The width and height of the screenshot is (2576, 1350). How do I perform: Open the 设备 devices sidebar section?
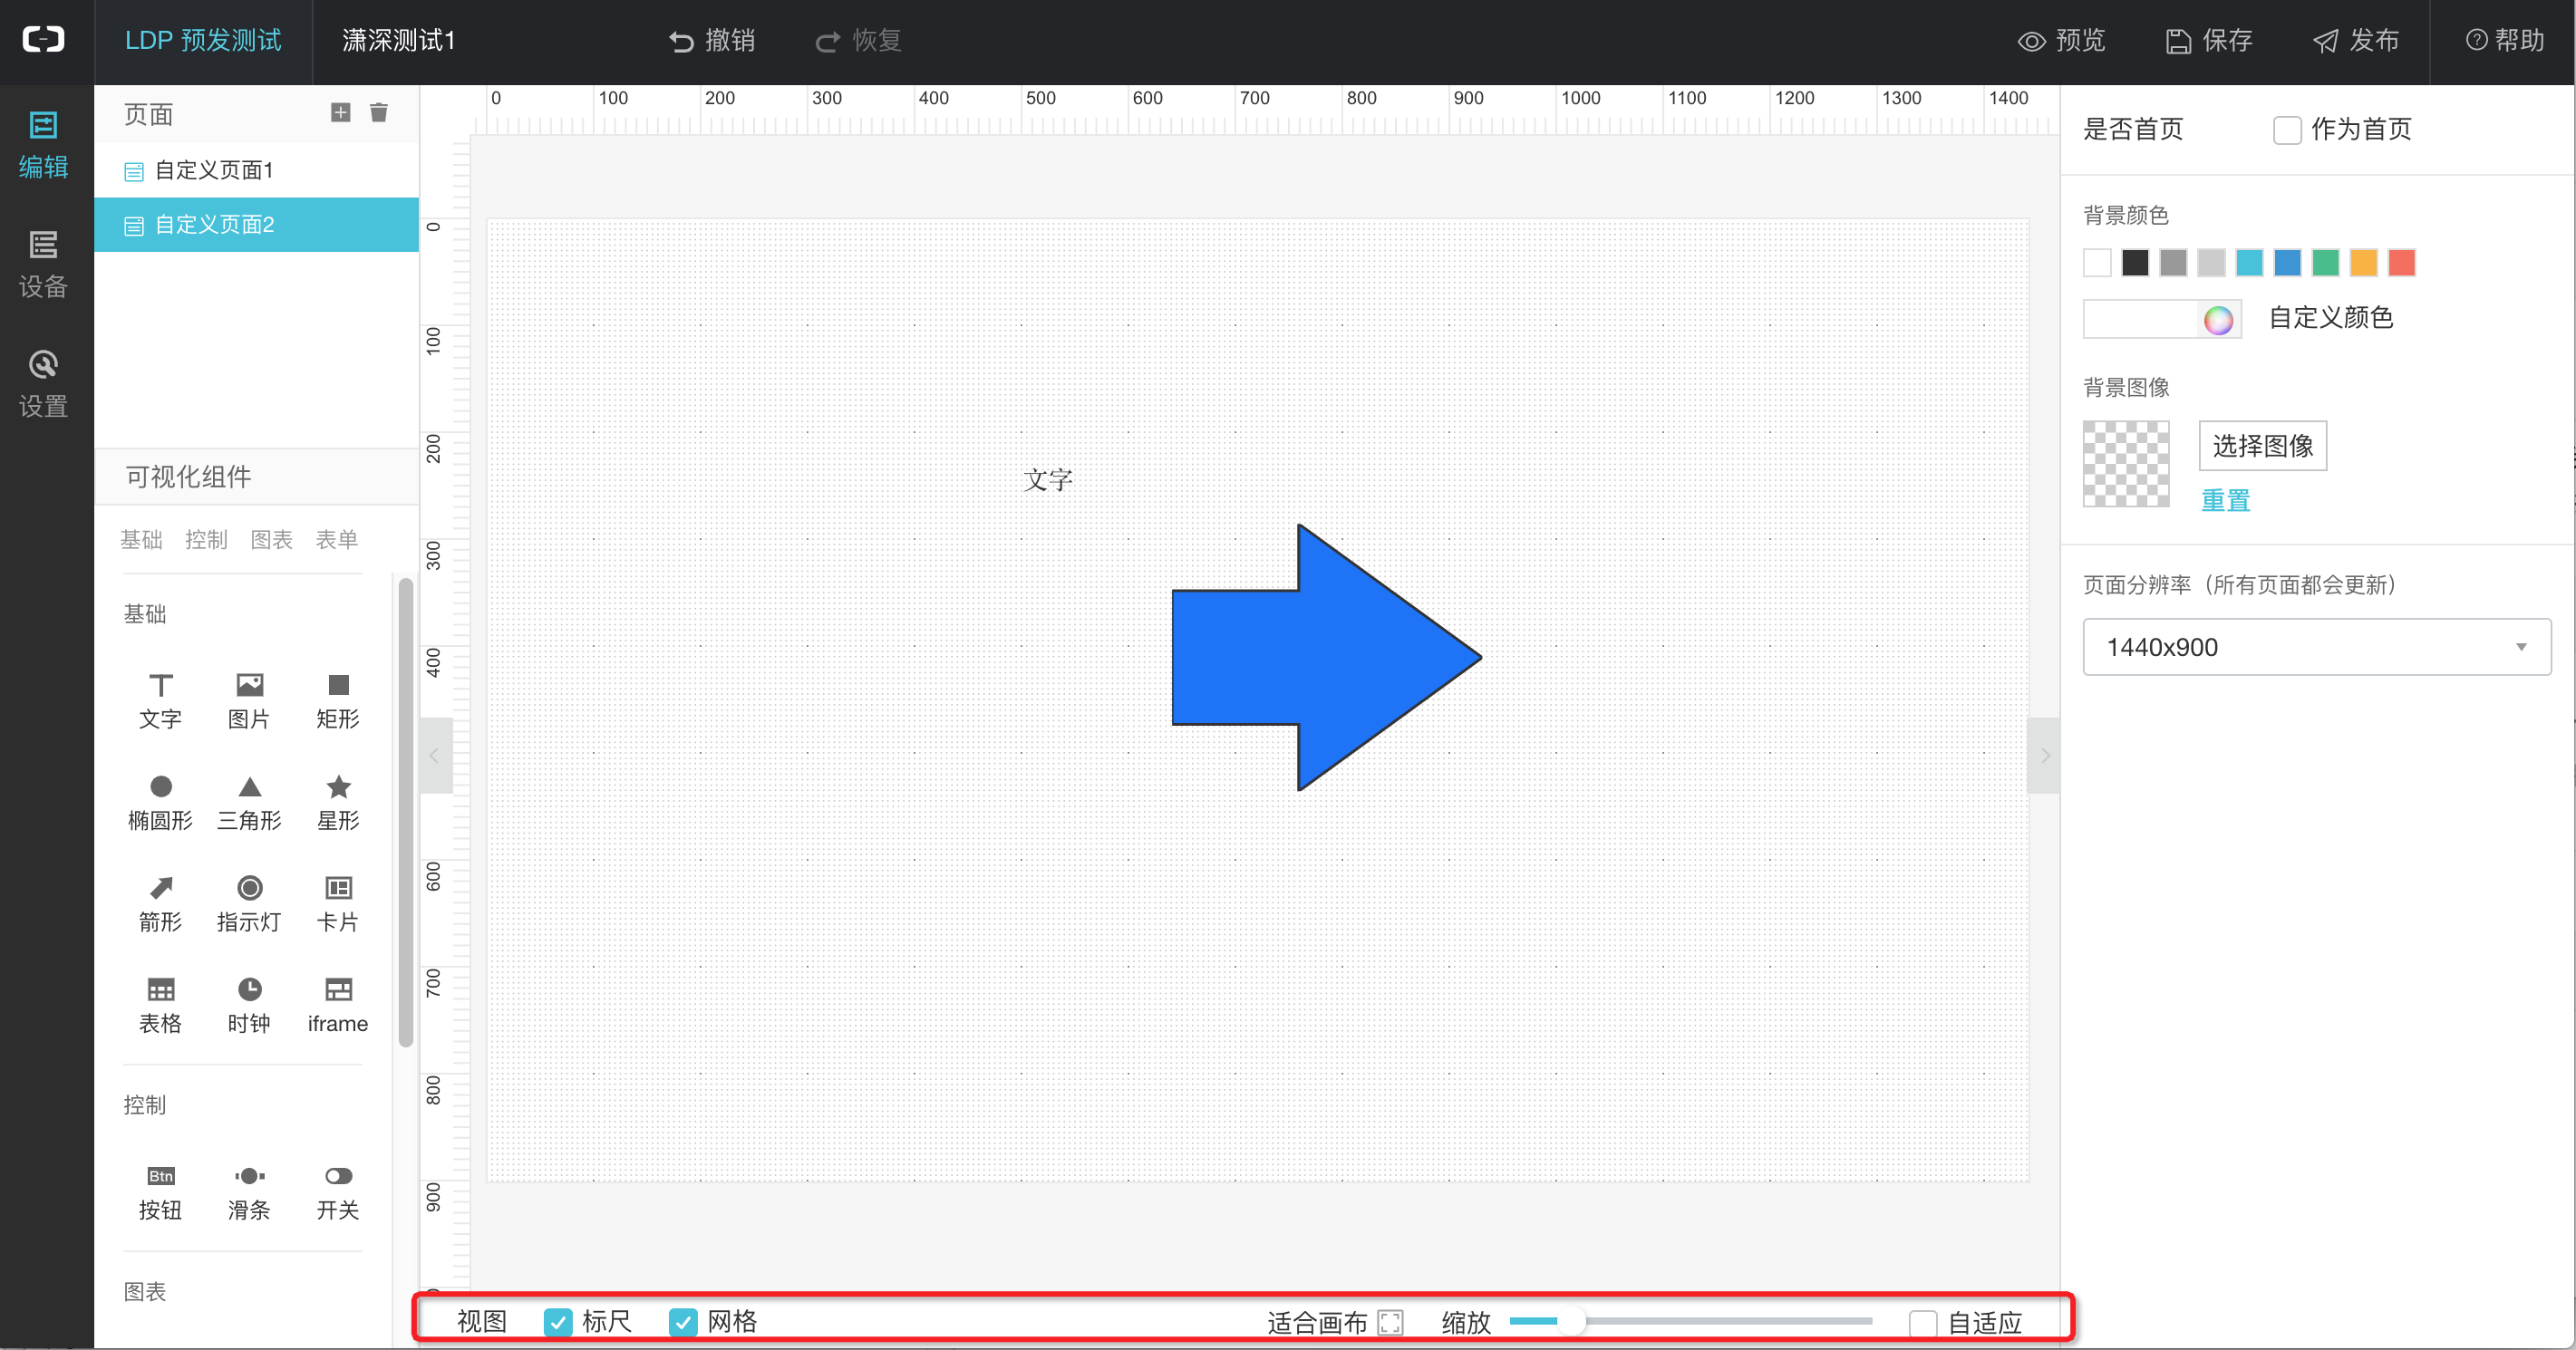tap(43, 264)
